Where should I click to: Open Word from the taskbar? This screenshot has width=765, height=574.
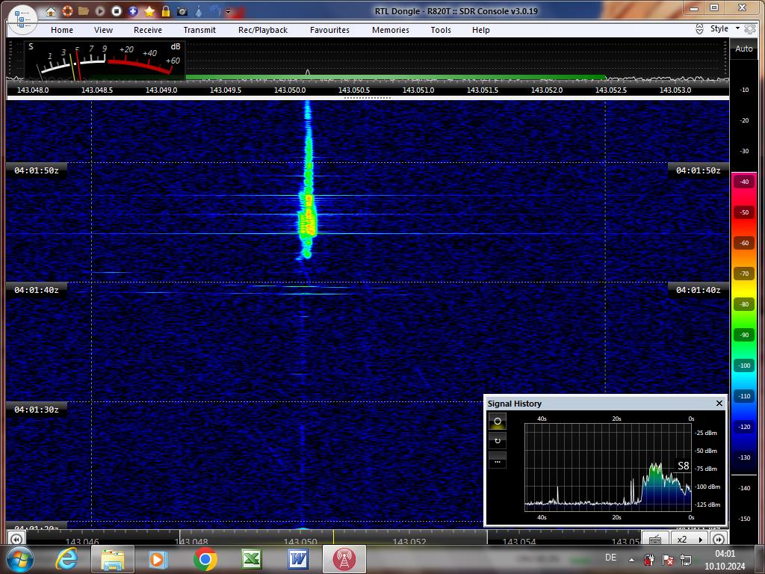point(298,559)
